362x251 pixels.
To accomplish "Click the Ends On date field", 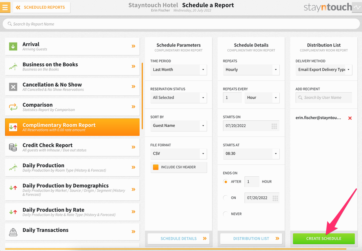I will coord(262,198).
